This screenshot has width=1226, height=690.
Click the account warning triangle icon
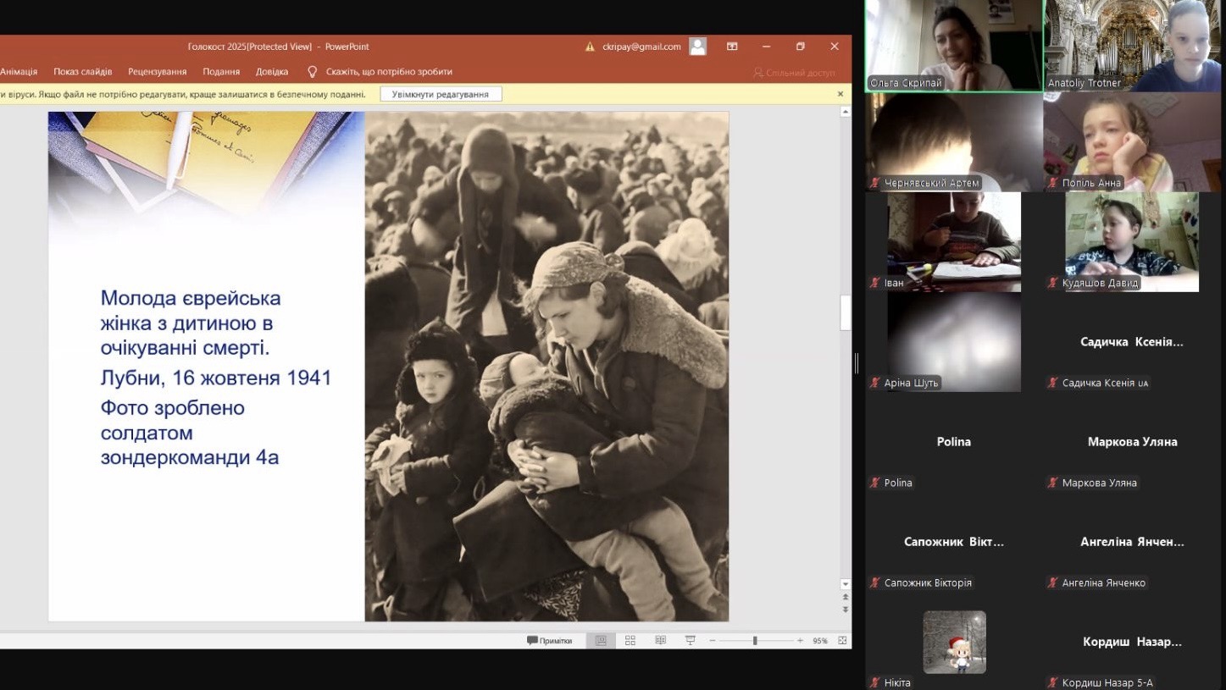(590, 47)
